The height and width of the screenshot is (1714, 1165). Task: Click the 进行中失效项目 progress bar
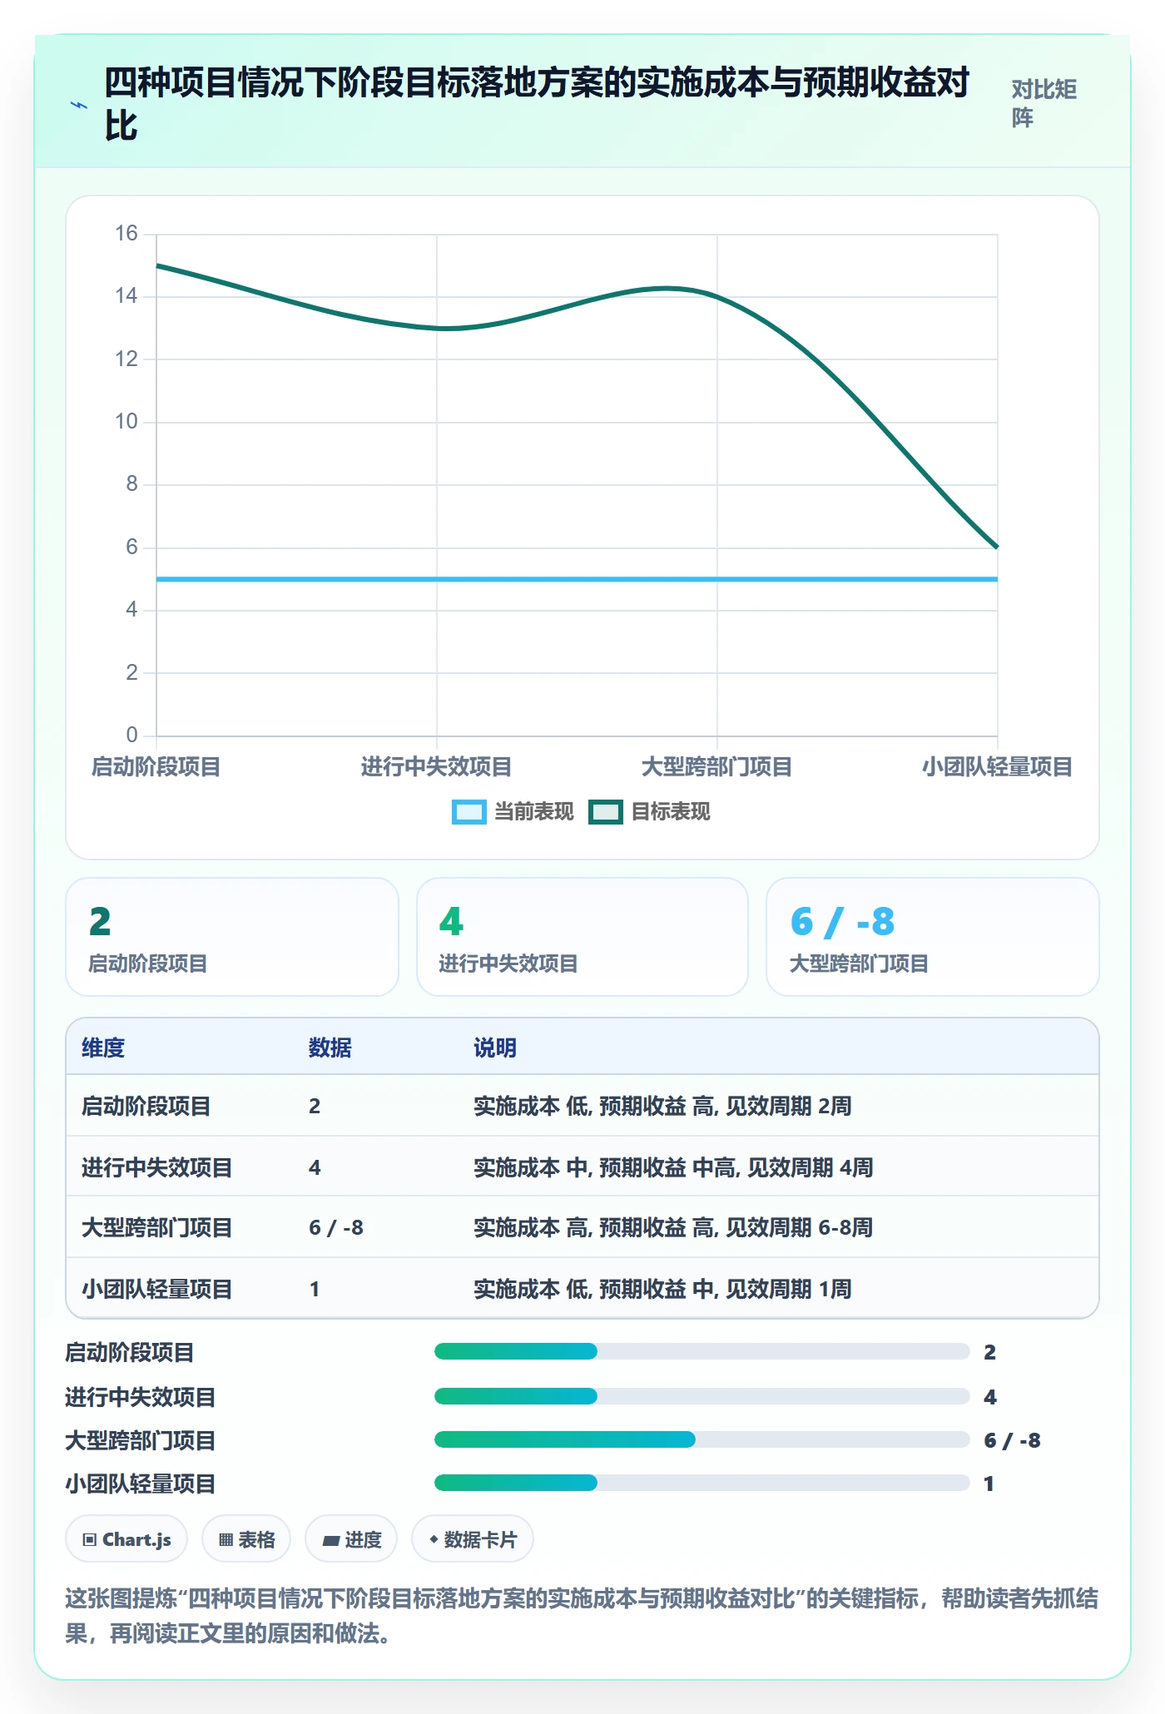point(701,1396)
